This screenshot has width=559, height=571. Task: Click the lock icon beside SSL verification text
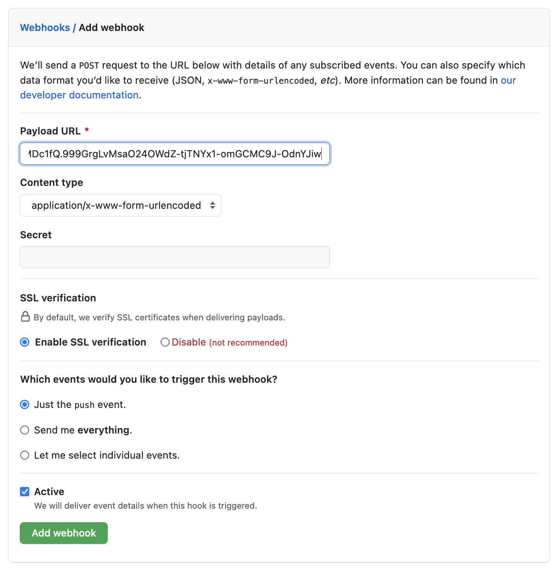pos(25,317)
